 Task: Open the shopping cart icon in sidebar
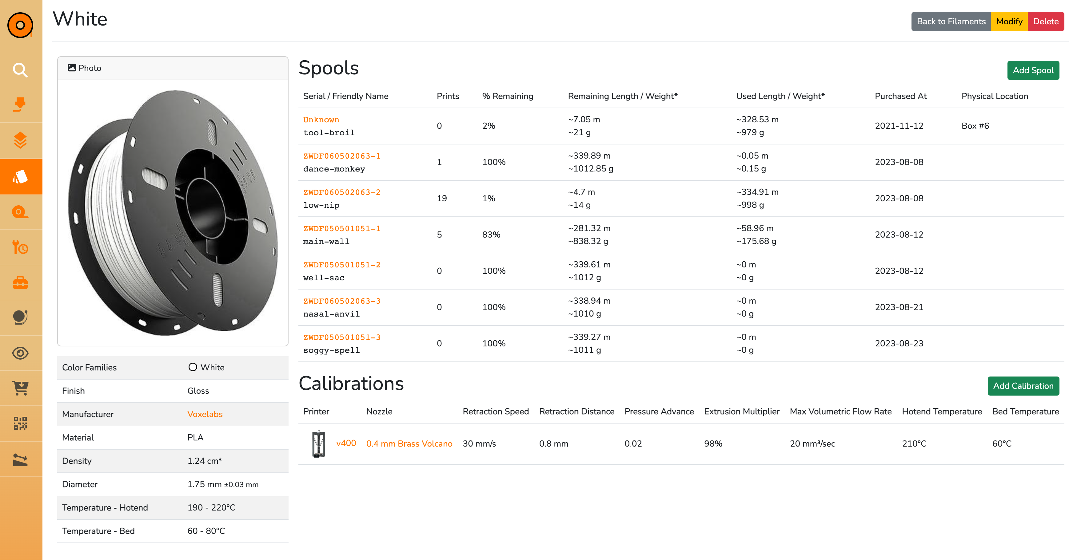pos(20,388)
